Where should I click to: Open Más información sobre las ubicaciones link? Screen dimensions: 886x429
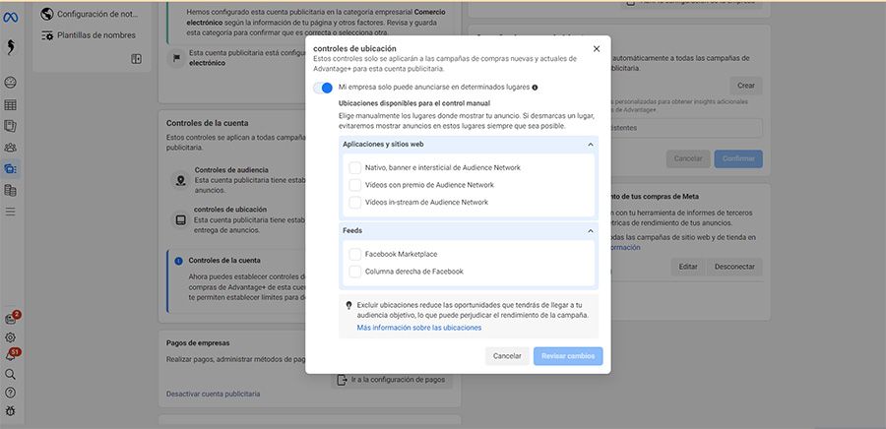pyautogui.click(x=419, y=328)
